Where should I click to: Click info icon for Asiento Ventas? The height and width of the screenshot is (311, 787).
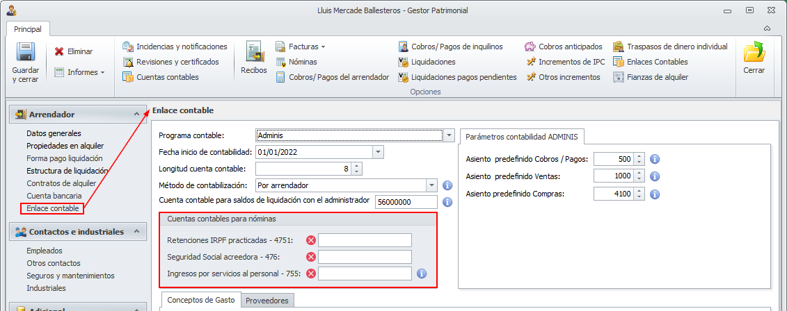point(655,176)
